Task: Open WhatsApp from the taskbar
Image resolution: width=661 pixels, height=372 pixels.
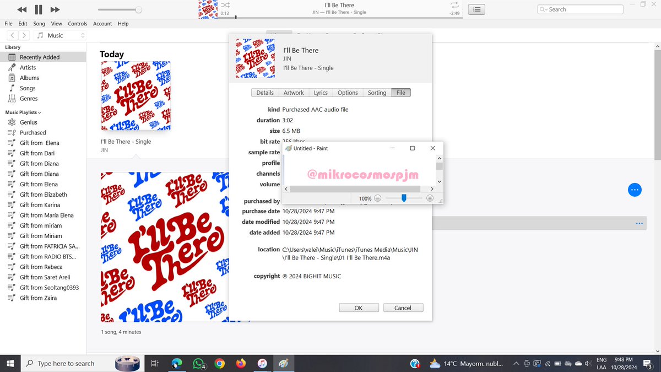Action: point(199,363)
